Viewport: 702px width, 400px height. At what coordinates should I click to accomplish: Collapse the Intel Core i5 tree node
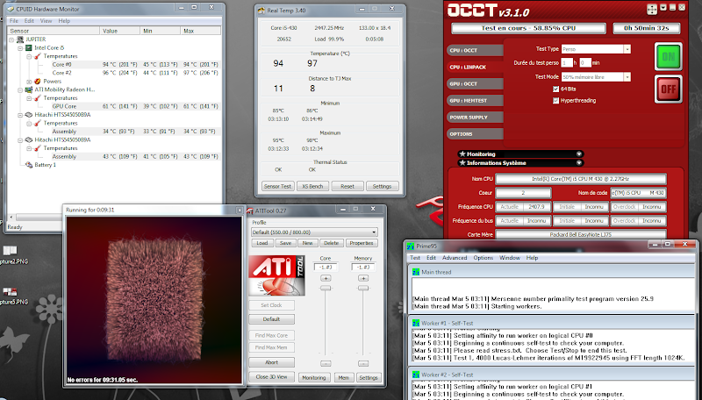coord(20,48)
